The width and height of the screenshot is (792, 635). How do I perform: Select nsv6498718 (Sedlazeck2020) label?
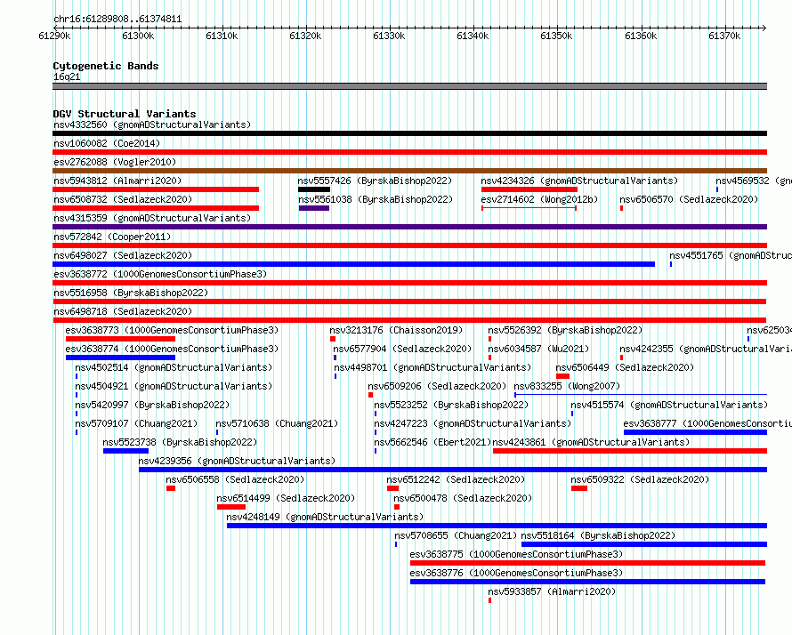123,311
